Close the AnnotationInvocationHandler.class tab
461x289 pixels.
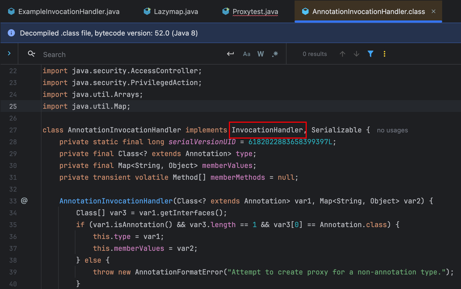[x=434, y=11]
